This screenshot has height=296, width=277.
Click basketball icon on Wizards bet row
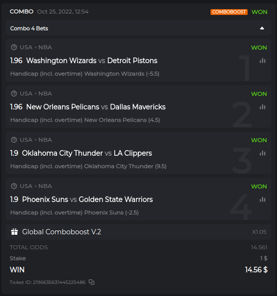pyautogui.click(x=14, y=47)
